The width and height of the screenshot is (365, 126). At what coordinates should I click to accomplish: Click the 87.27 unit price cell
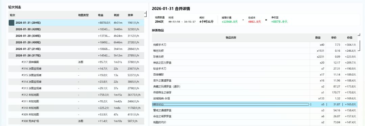pos(337,86)
